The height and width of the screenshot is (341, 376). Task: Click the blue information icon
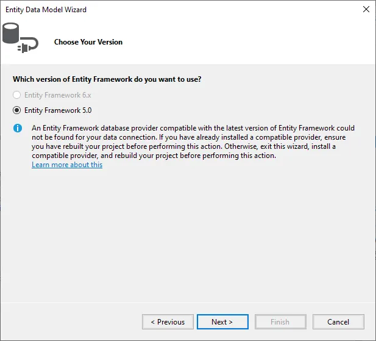(18, 128)
